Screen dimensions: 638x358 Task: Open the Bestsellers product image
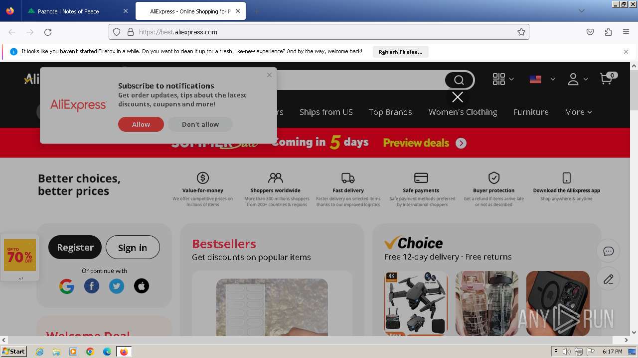pyautogui.click(x=272, y=307)
